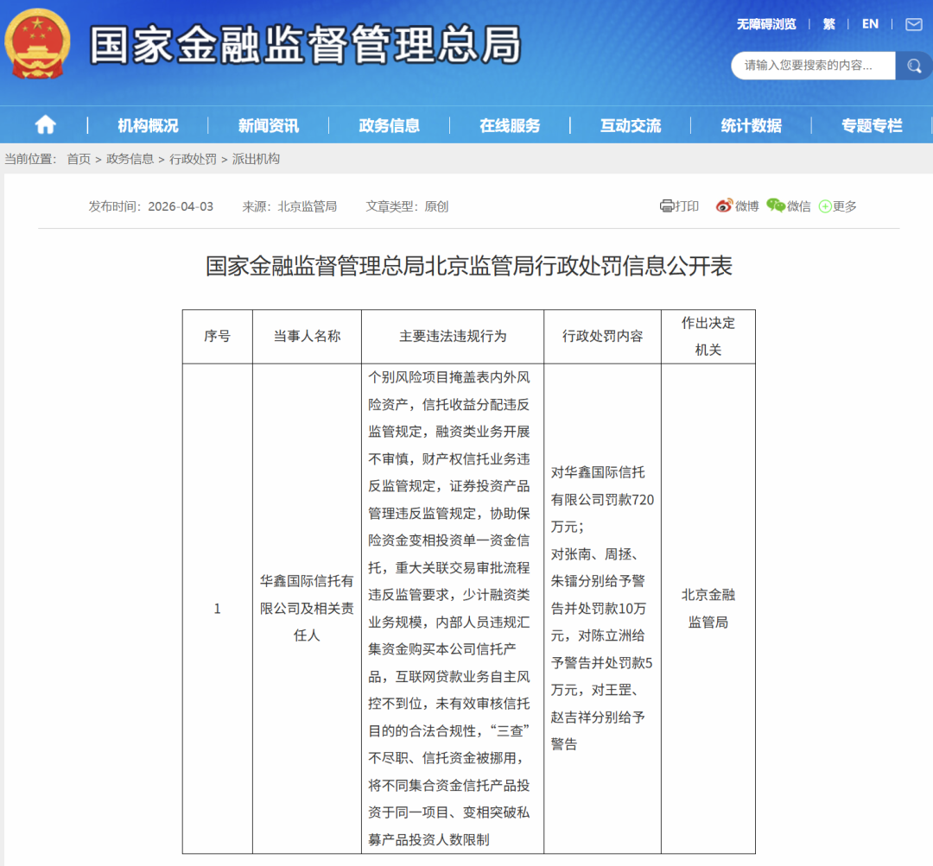The height and width of the screenshot is (866, 933).
Task: Open the 机构概况 menu
Action: (x=148, y=125)
